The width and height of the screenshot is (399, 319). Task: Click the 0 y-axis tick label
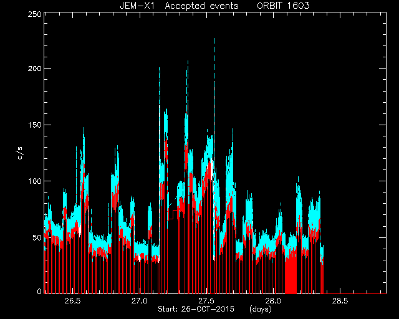click(39, 291)
